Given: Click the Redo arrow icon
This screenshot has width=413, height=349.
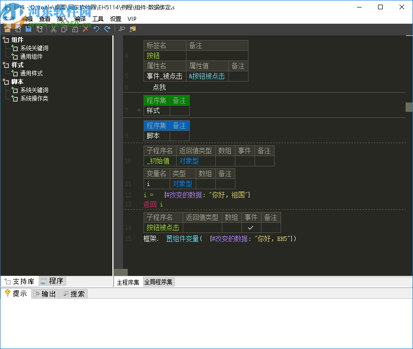Looking at the screenshot, I should coord(107,29).
